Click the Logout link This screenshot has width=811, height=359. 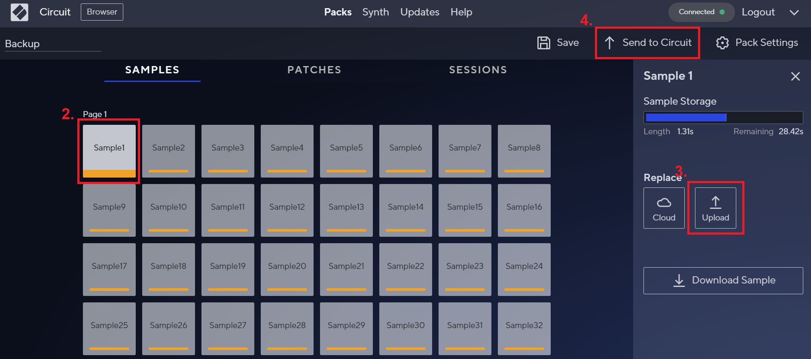[758, 12]
